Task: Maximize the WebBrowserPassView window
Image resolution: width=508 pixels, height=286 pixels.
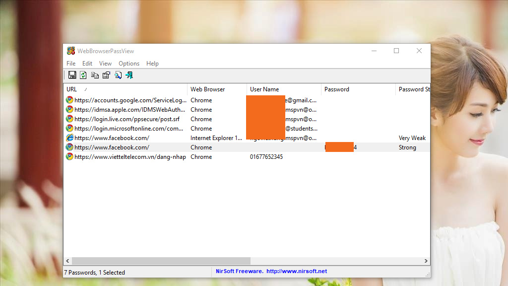Action: pyautogui.click(x=396, y=51)
